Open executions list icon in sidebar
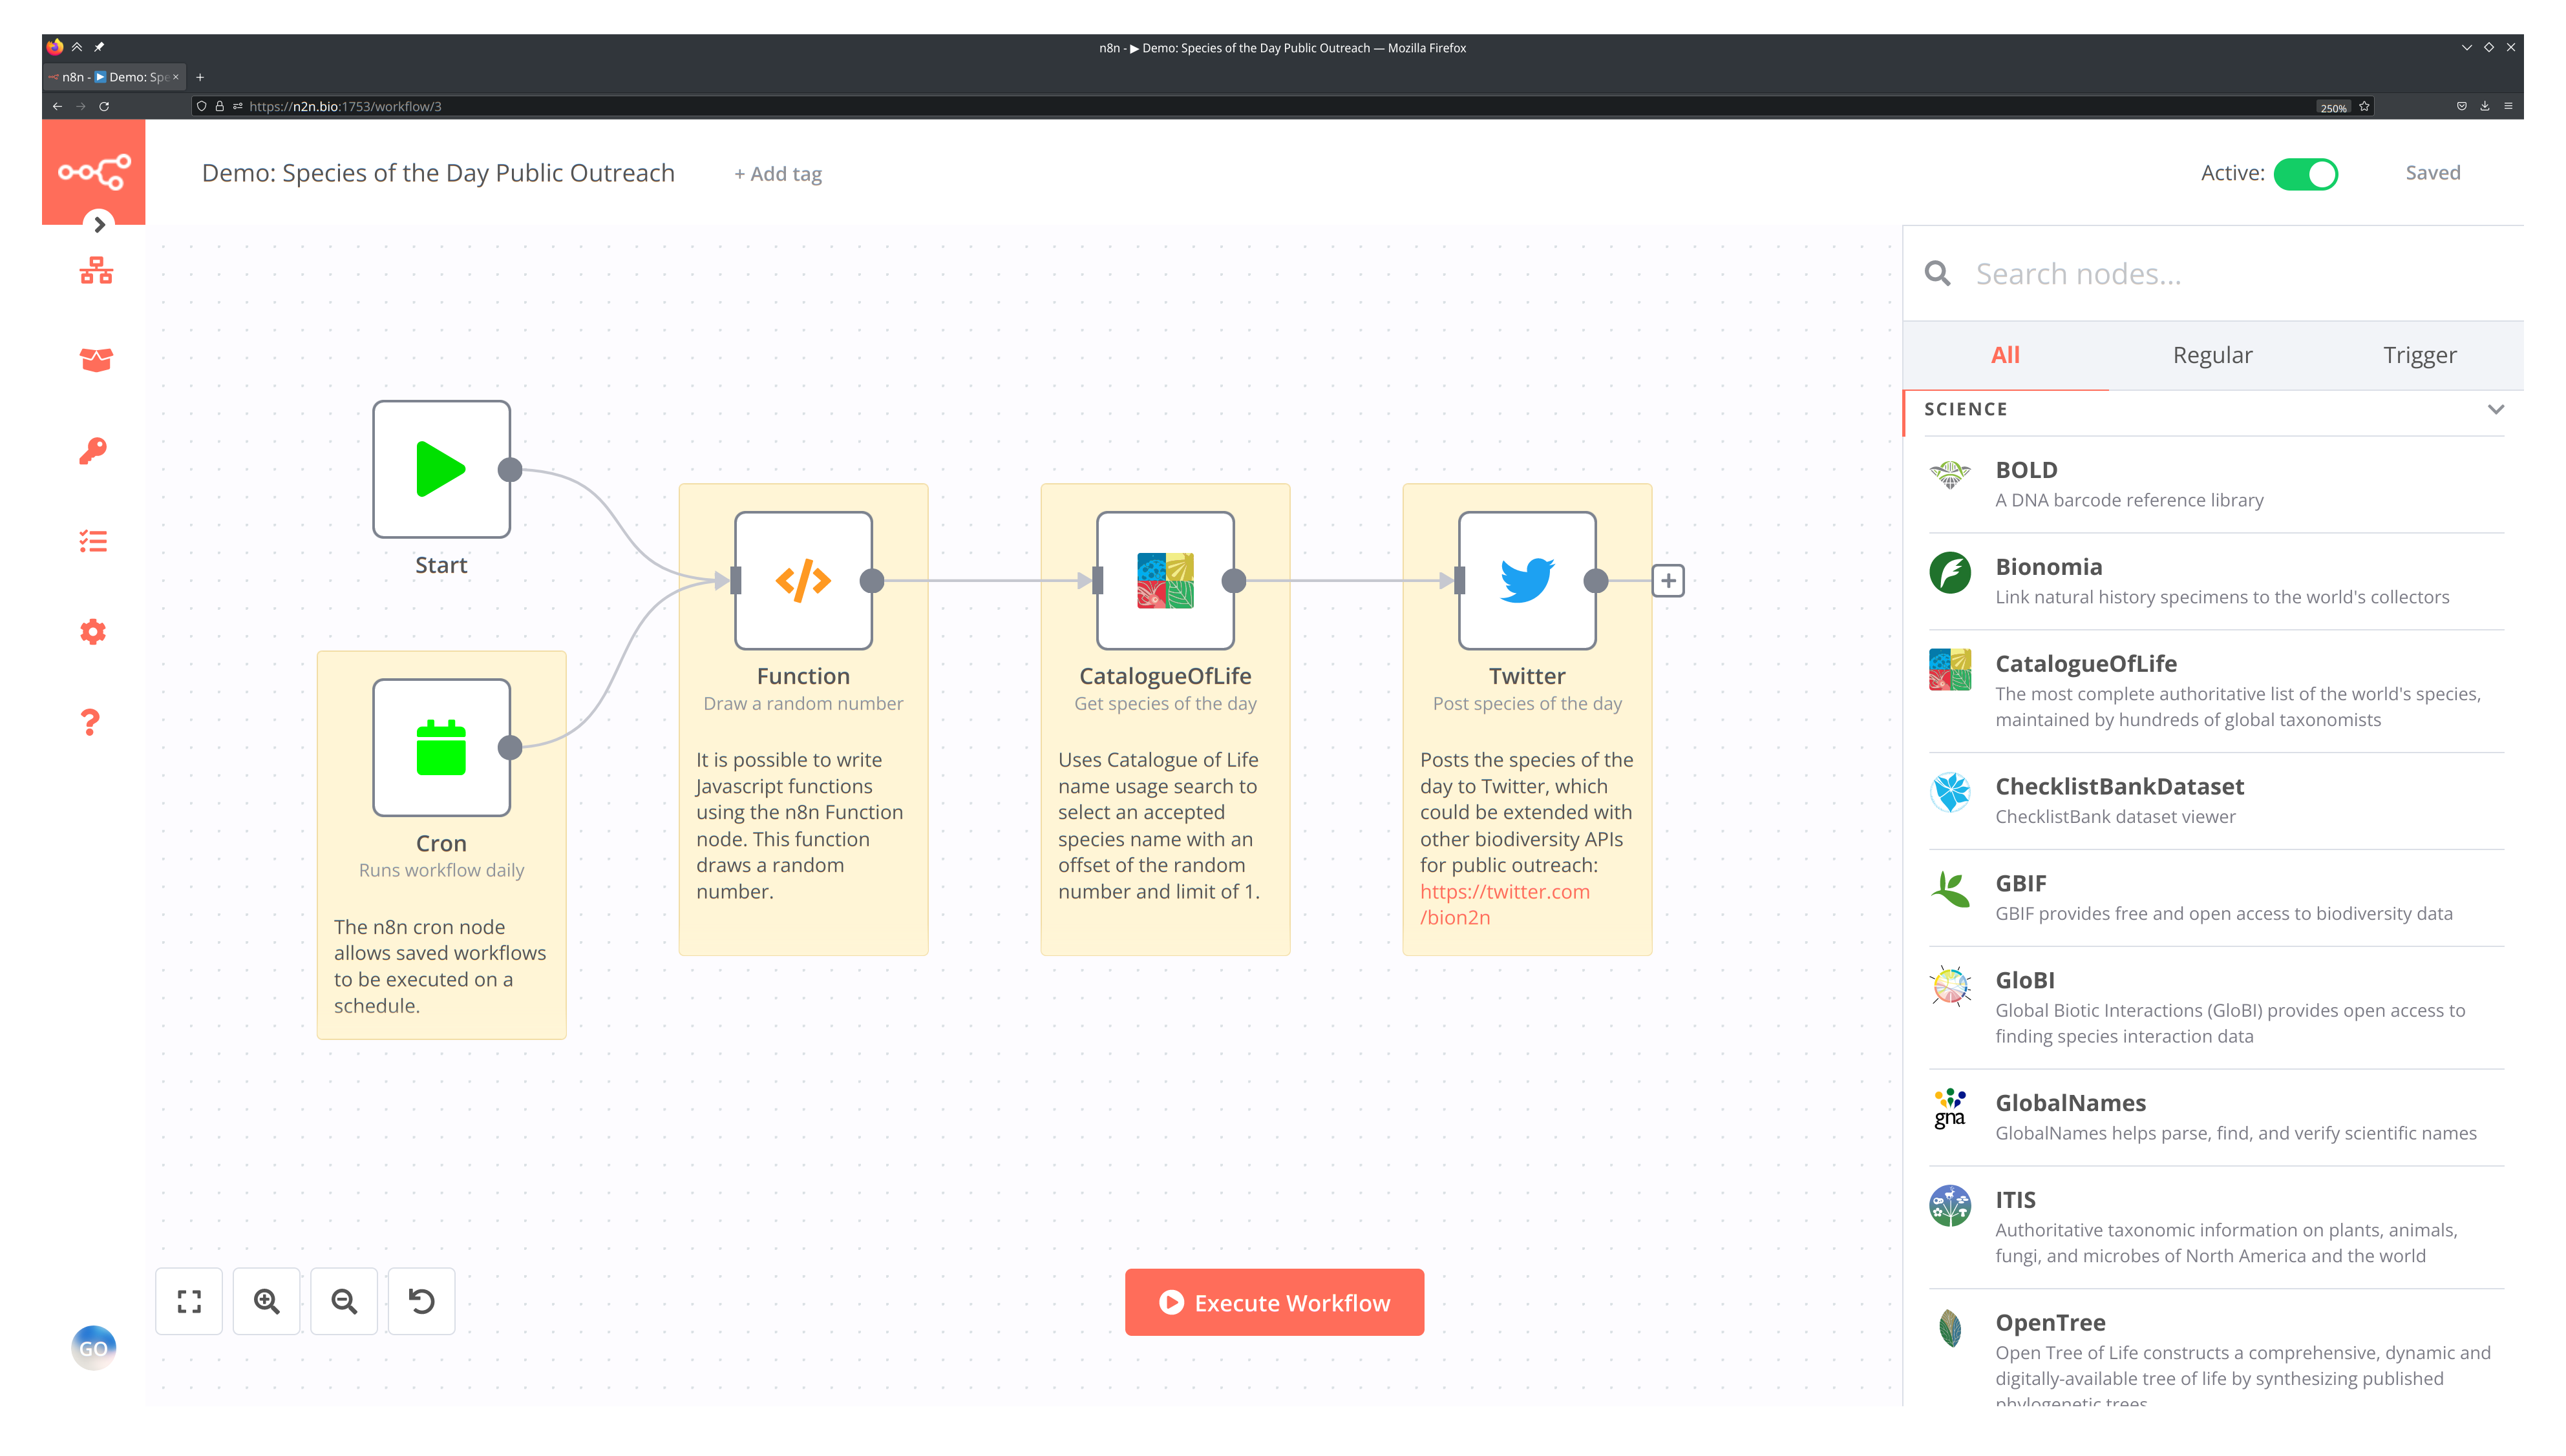 (x=93, y=541)
